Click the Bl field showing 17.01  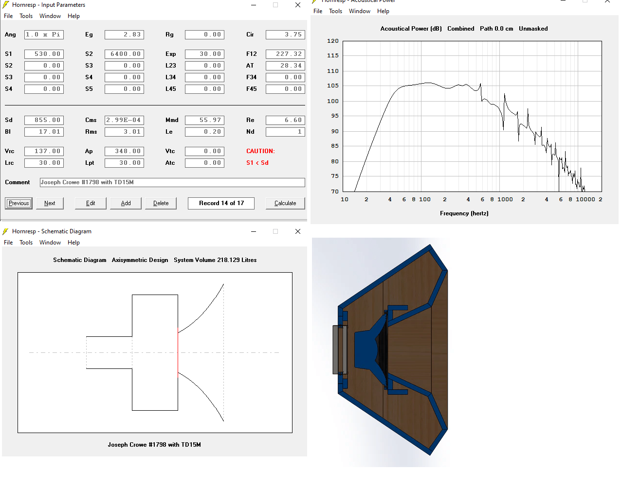point(44,132)
